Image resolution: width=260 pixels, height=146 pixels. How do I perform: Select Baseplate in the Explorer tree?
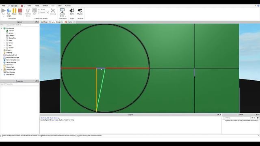pos(12,38)
